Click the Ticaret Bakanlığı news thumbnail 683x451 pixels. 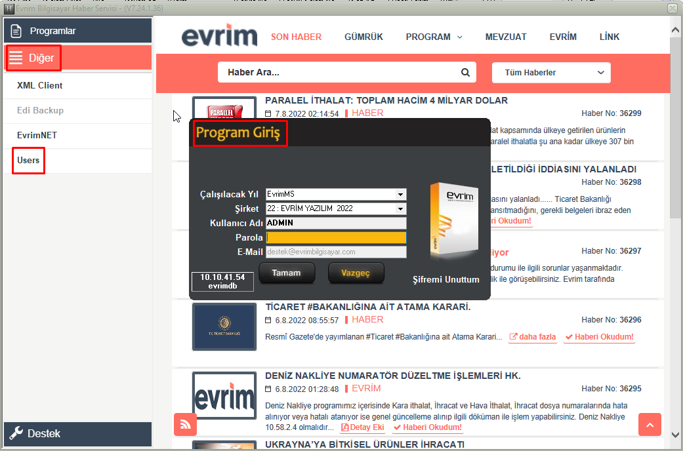[x=224, y=327]
